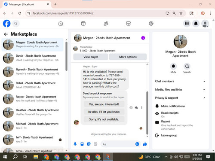The width and height of the screenshot is (215, 161).
Task: Click the conversation list scrollbar
Action: click(66, 56)
